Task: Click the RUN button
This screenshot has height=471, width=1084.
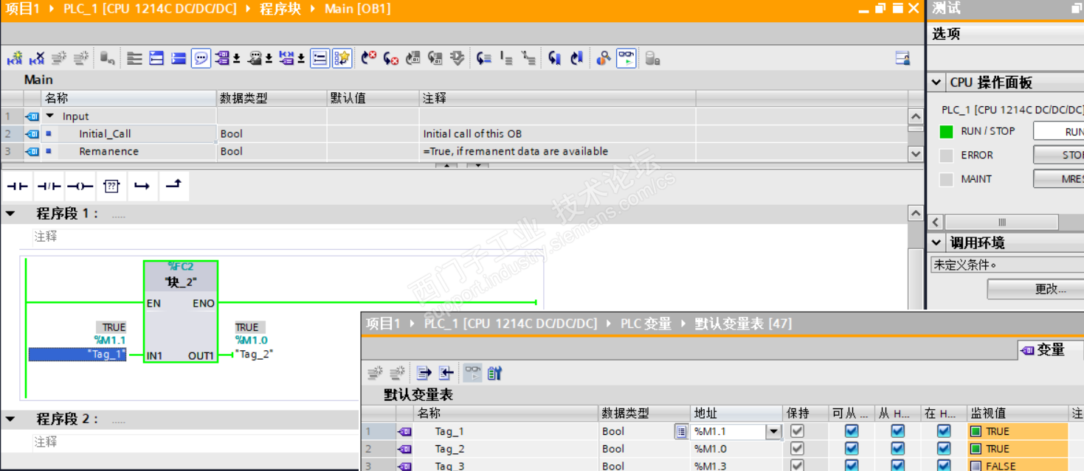Action: tap(1058, 131)
